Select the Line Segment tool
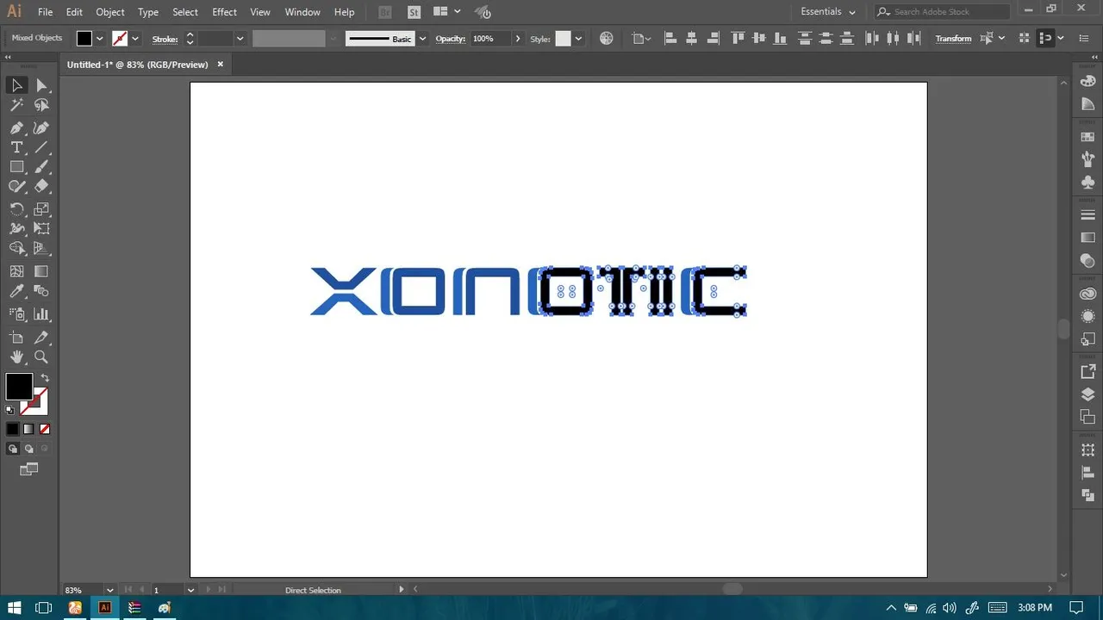The height and width of the screenshot is (620, 1103). click(x=41, y=147)
